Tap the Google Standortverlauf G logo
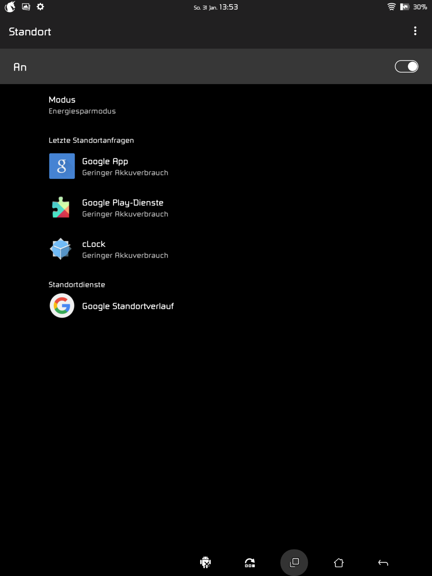 62,306
